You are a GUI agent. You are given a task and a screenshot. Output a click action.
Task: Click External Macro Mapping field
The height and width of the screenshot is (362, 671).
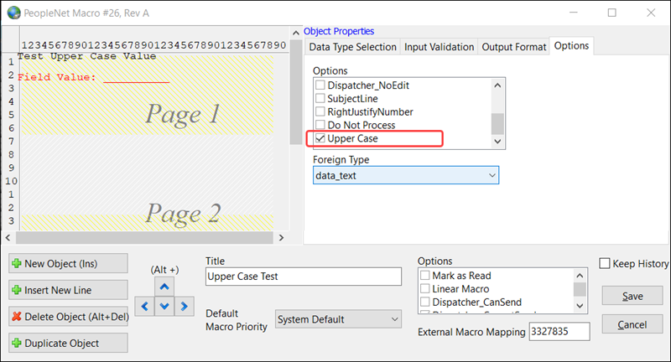[x=559, y=332]
